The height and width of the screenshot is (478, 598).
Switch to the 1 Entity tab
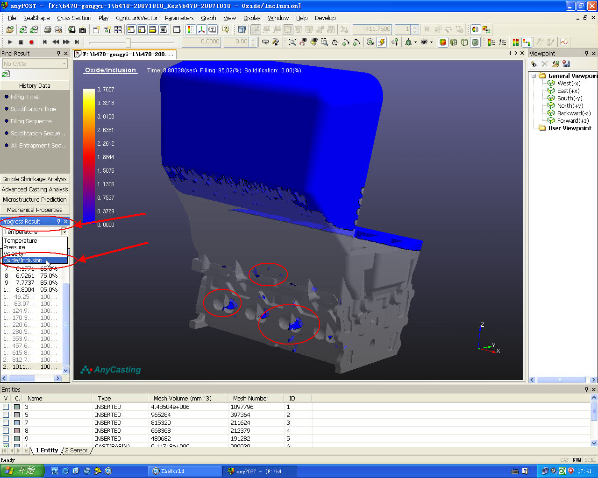click(47, 450)
